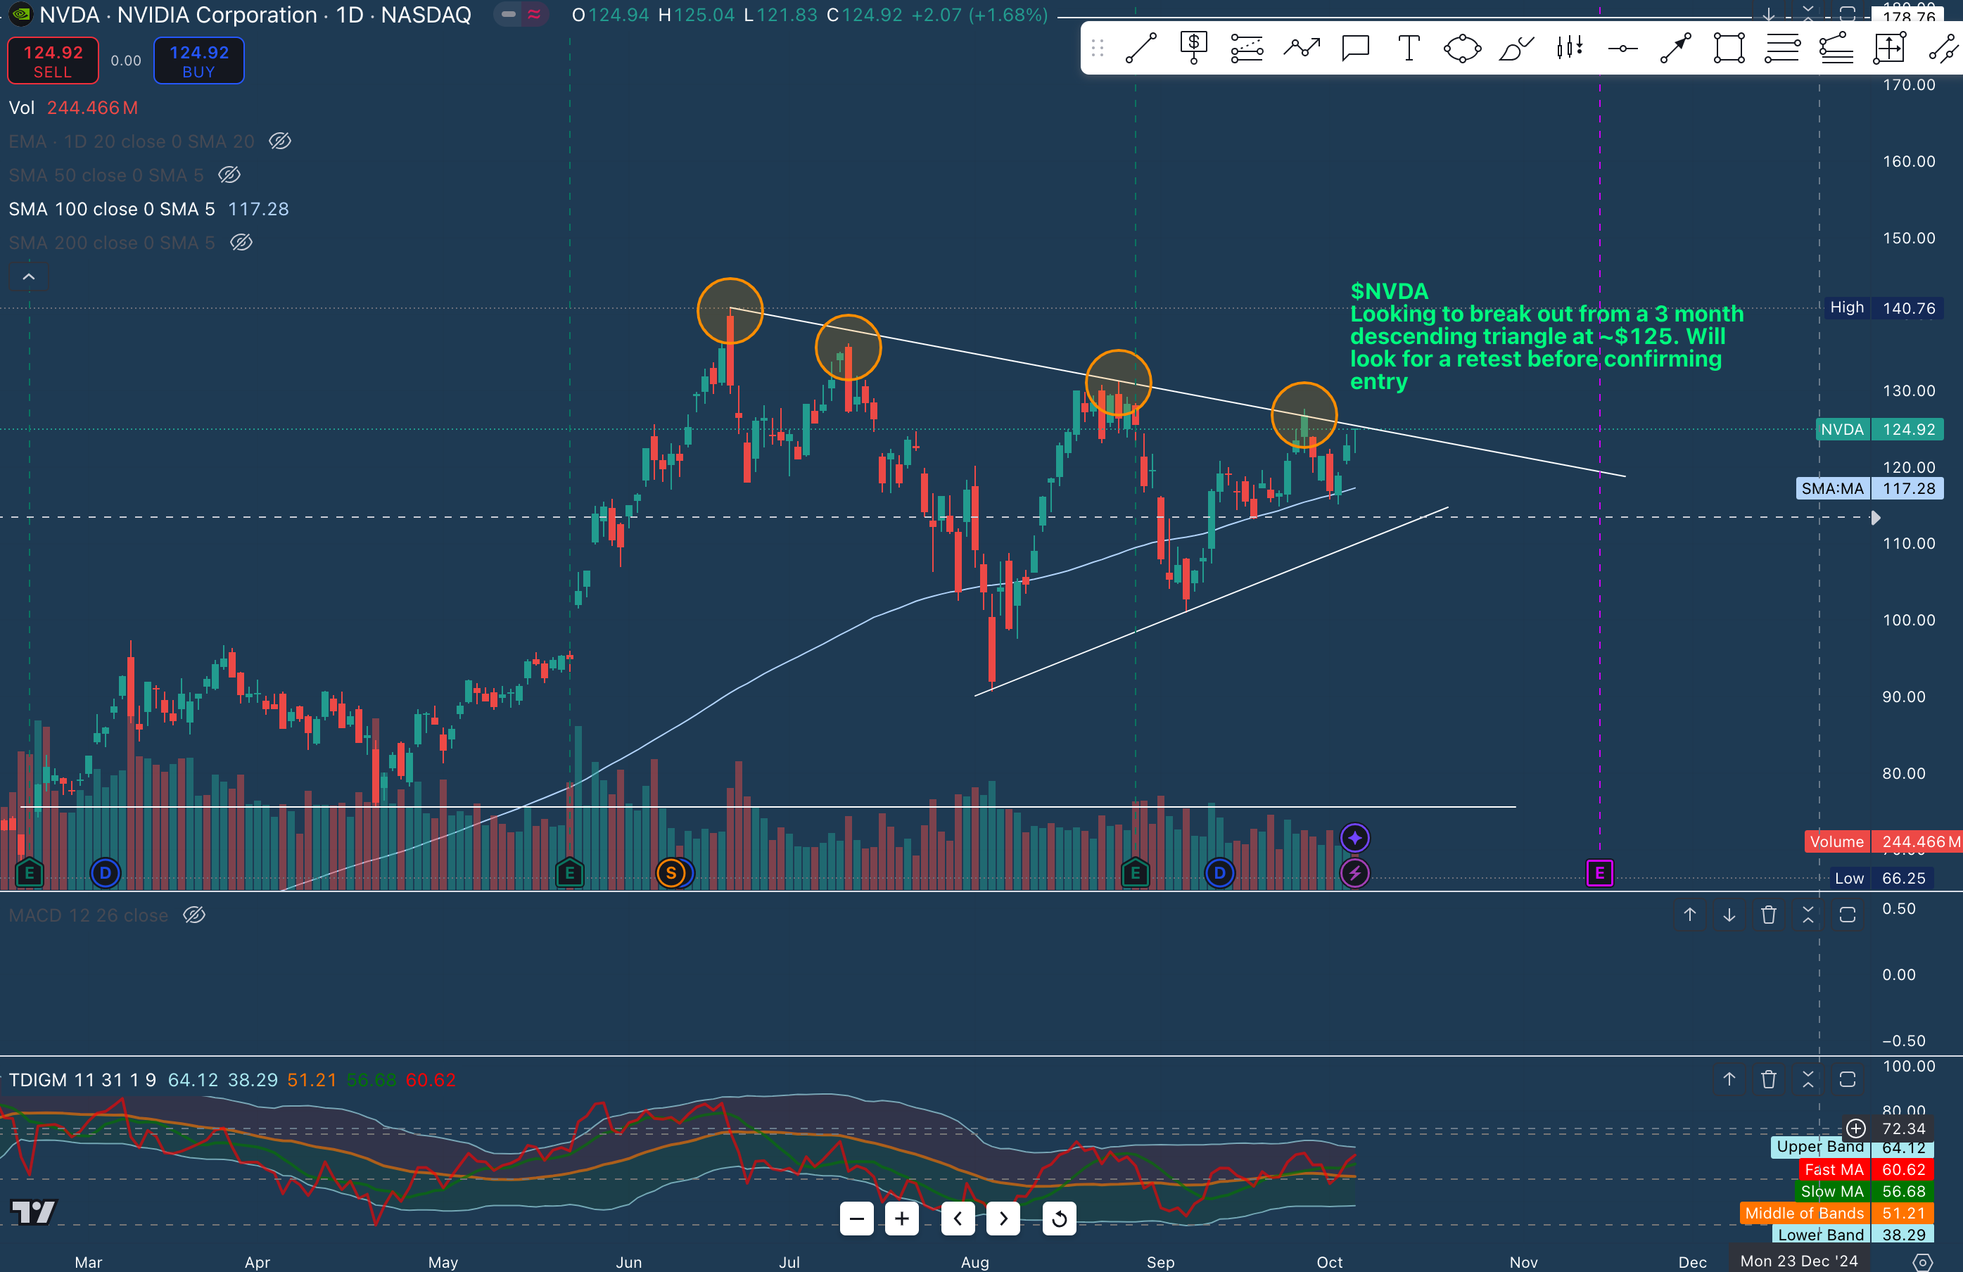Screen dimensions: 1963x1272
Task: Select the Price Note drawing tool
Action: 1193,49
